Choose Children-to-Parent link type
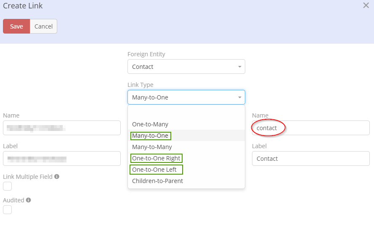This screenshot has height=225, width=374. [x=157, y=181]
